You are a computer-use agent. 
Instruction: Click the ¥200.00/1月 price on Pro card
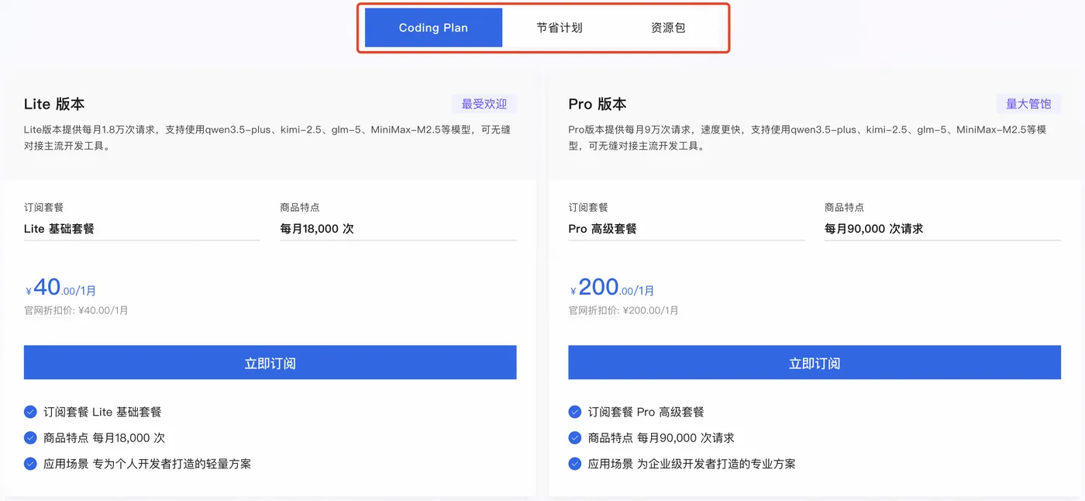pyautogui.click(x=612, y=285)
